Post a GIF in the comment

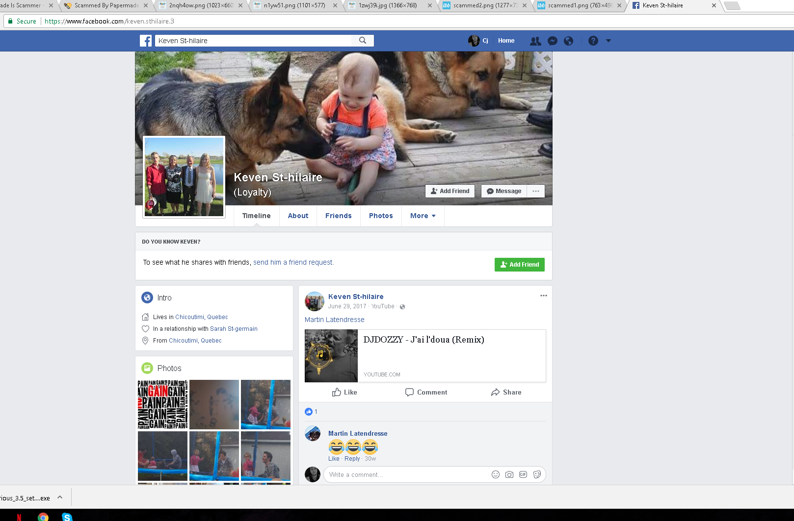point(523,474)
